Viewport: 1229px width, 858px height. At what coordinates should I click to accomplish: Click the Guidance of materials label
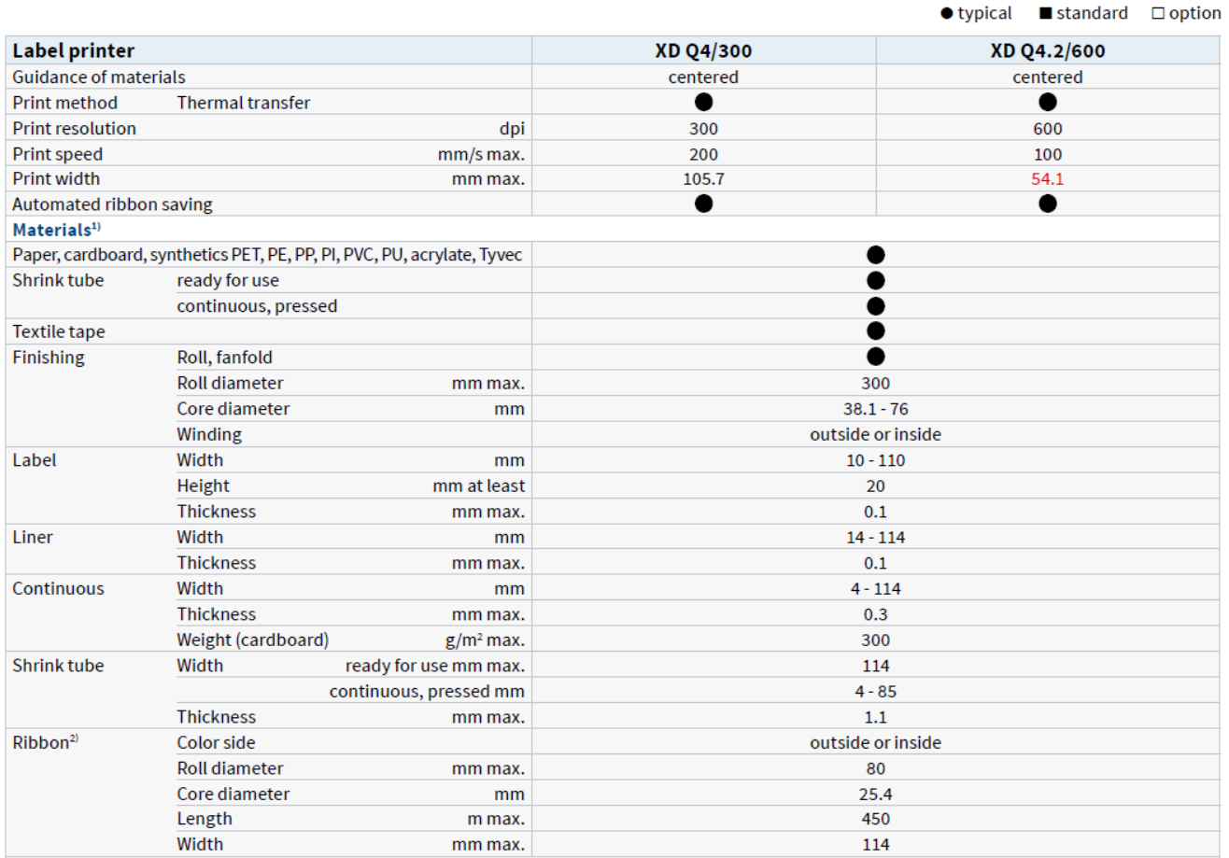coord(99,77)
